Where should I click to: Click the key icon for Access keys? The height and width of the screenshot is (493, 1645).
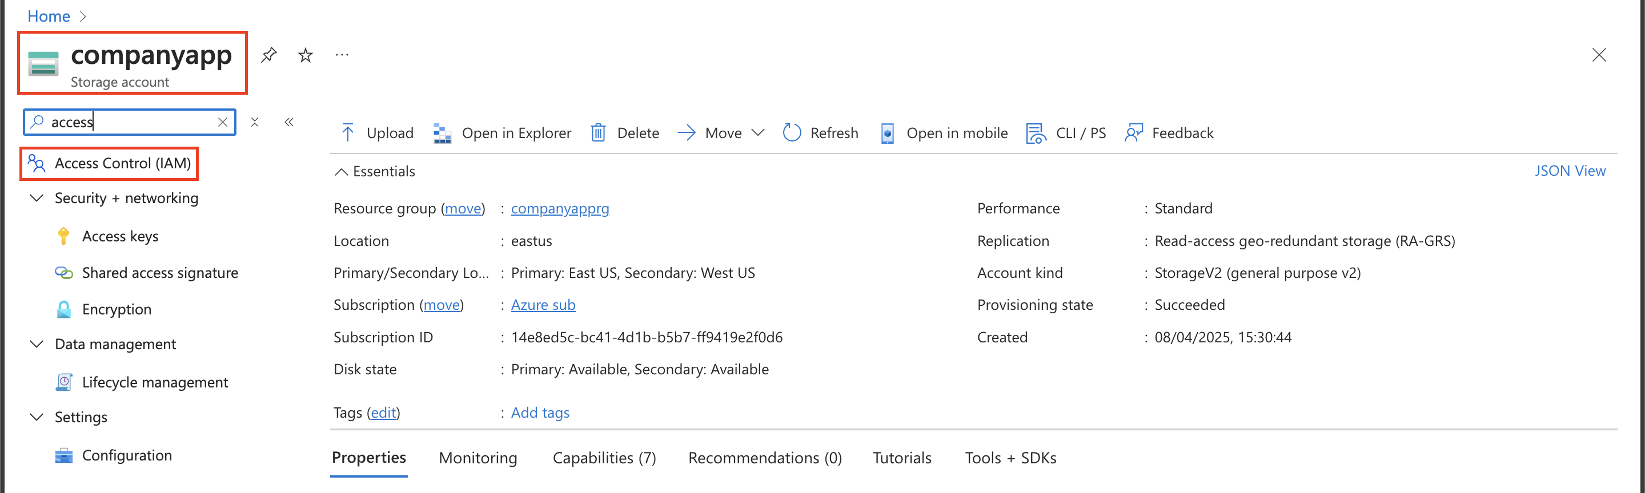(x=63, y=237)
